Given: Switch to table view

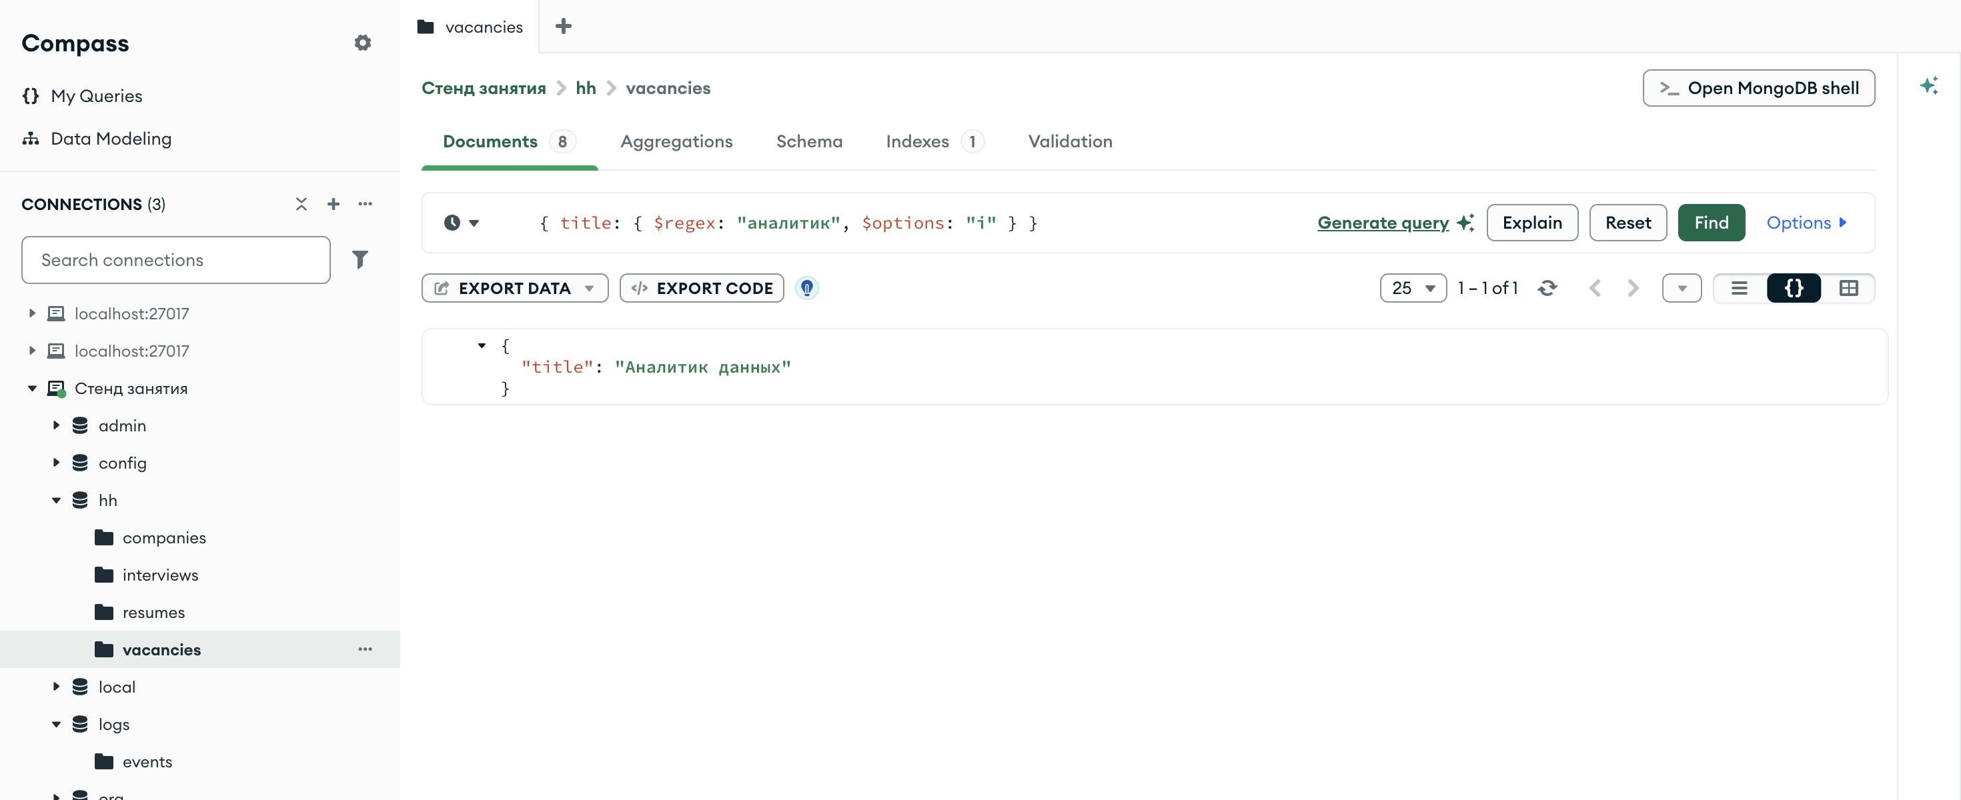Looking at the screenshot, I should (1848, 289).
